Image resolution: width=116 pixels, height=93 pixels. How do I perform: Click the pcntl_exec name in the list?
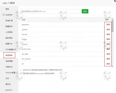coord(26,49)
